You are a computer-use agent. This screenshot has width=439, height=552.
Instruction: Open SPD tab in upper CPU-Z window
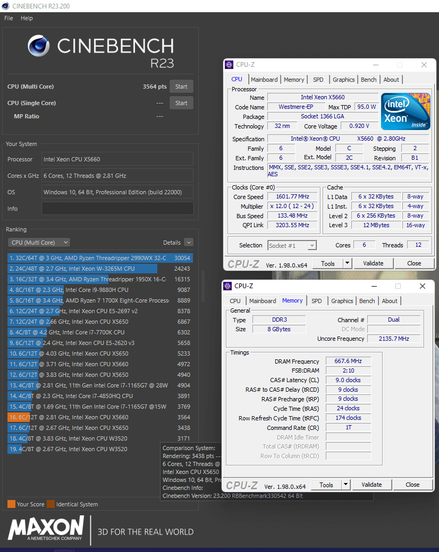pos(318,80)
